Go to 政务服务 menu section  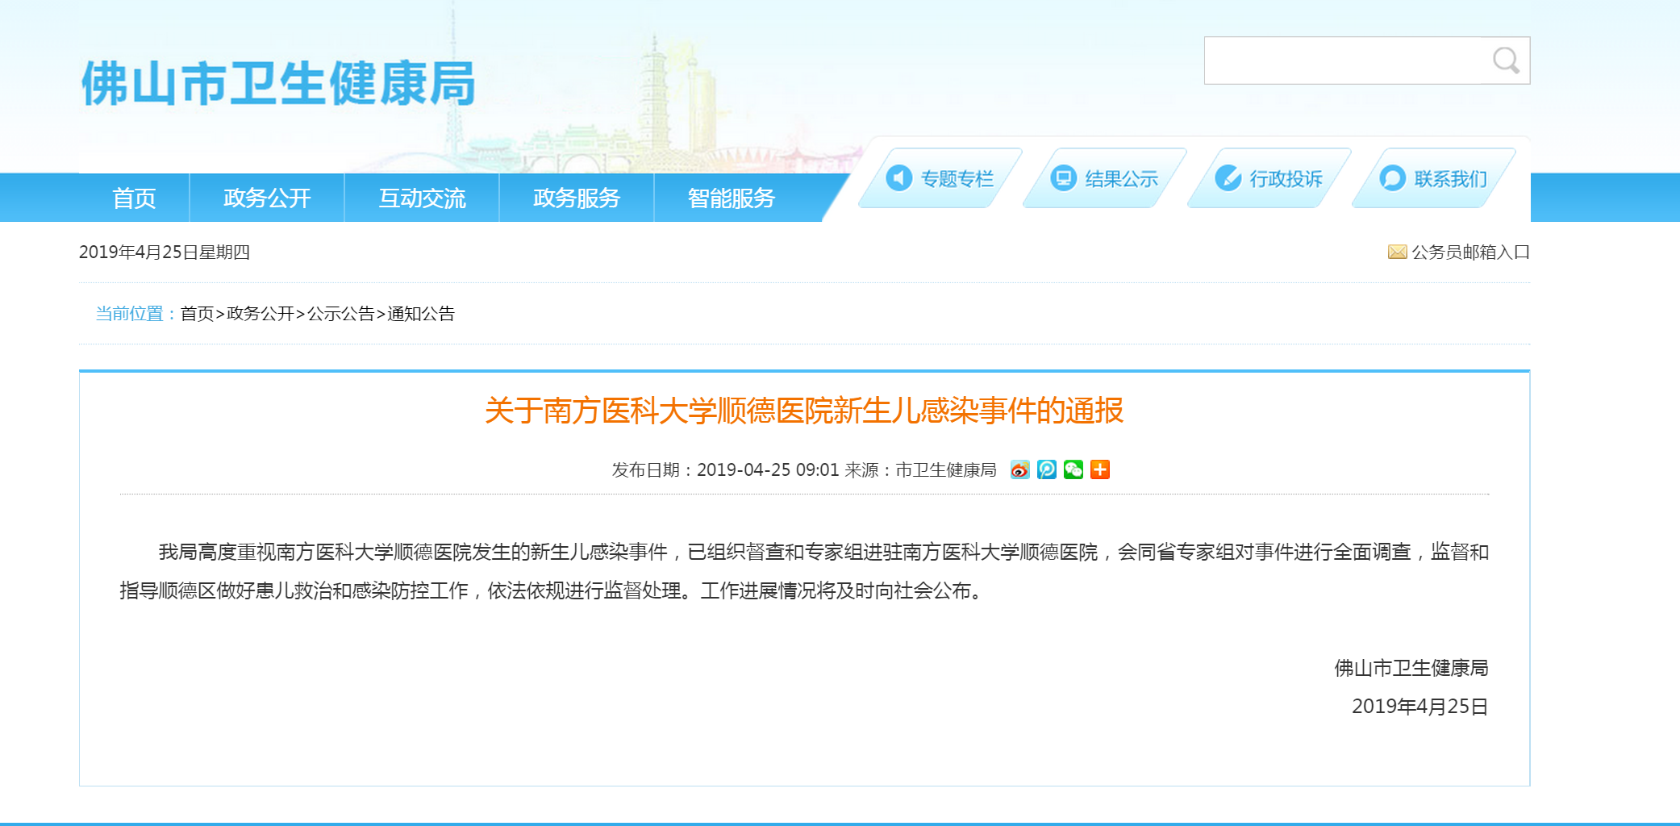(x=577, y=198)
